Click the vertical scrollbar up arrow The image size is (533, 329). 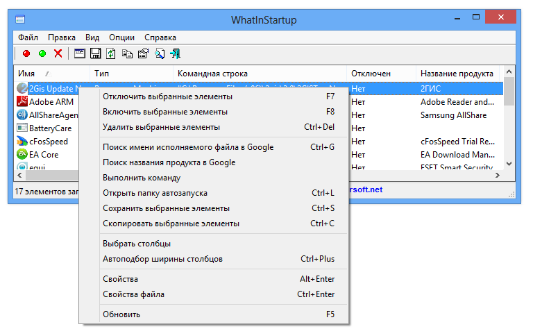click(509, 71)
